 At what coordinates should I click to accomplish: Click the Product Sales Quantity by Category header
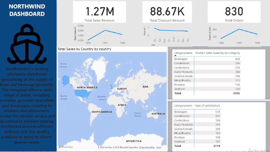pos(217,53)
